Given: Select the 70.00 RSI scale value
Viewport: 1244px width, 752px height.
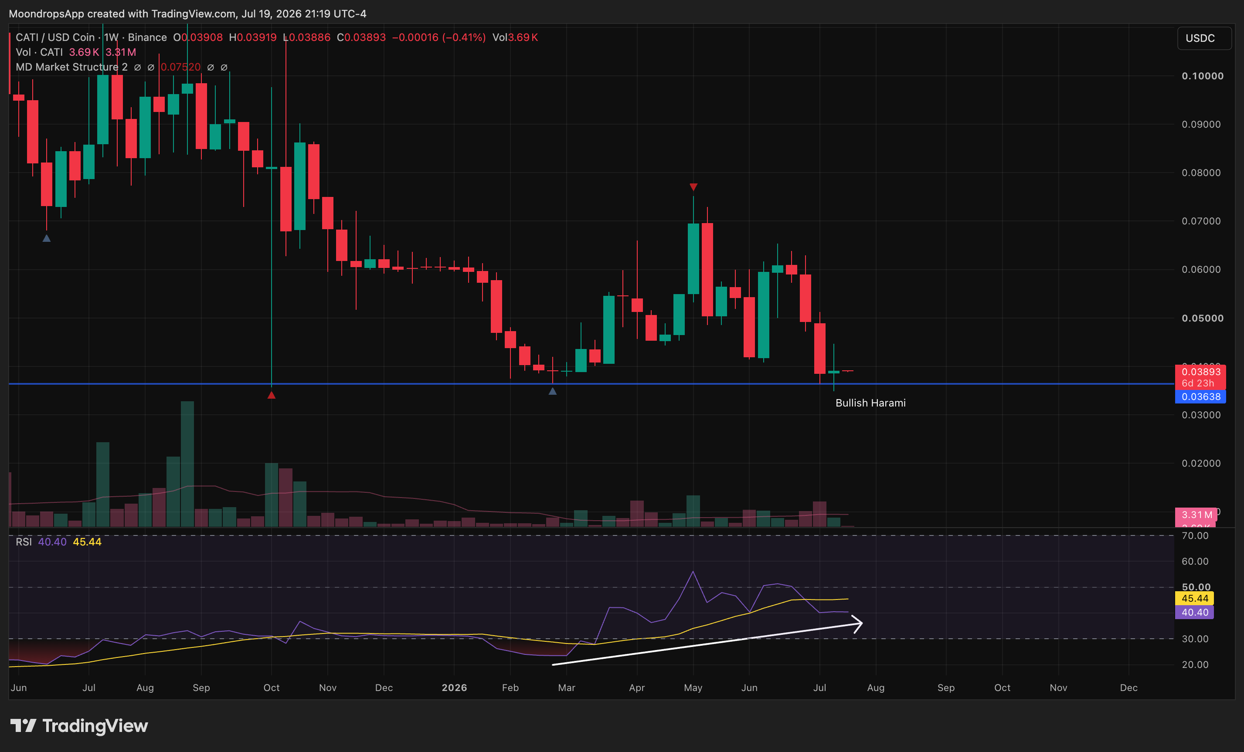Looking at the screenshot, I should pos(1195,535).
